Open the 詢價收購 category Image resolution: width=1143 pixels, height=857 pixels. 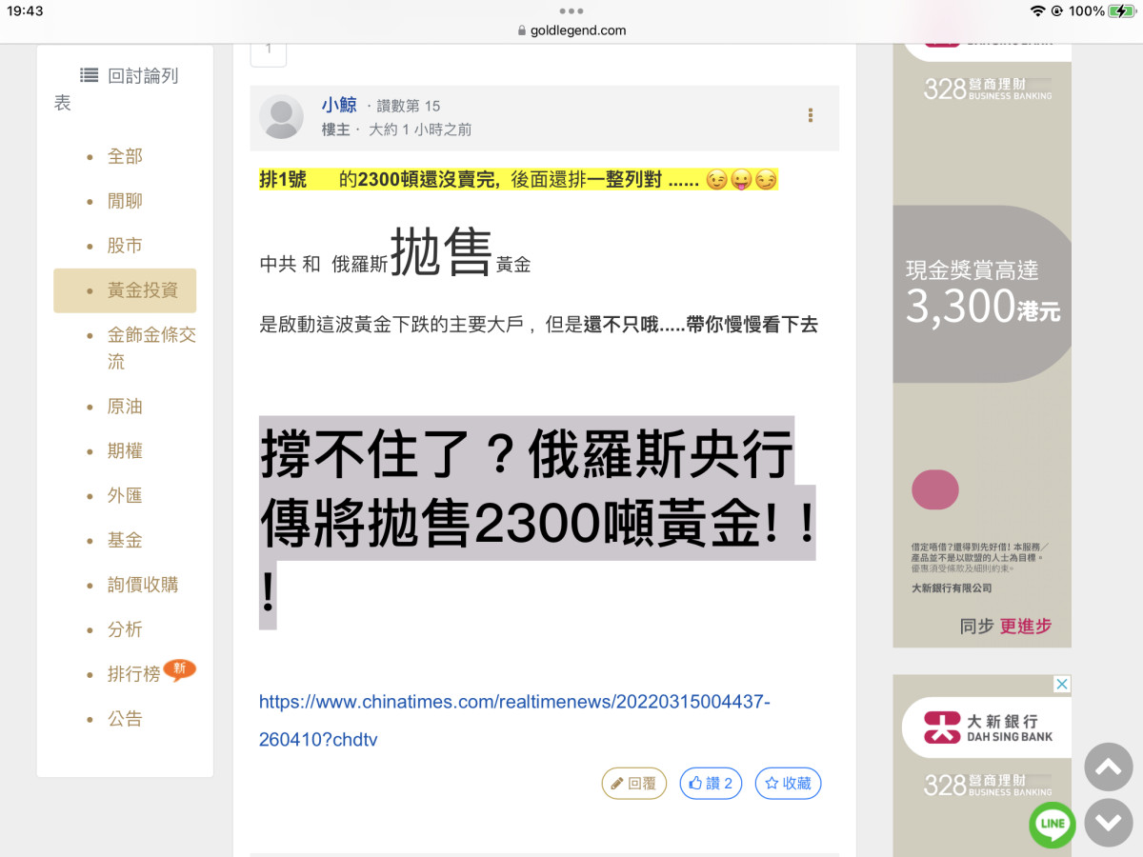coord(143,586)
